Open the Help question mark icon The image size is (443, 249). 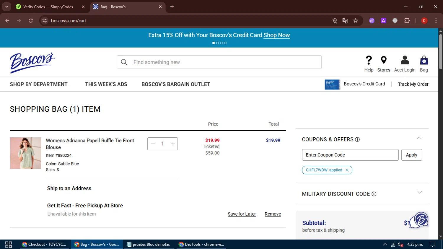coord(369,60)
